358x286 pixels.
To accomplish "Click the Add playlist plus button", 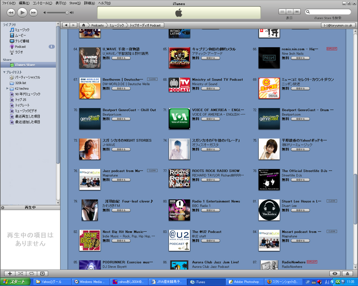I will [x=10, y=274].
